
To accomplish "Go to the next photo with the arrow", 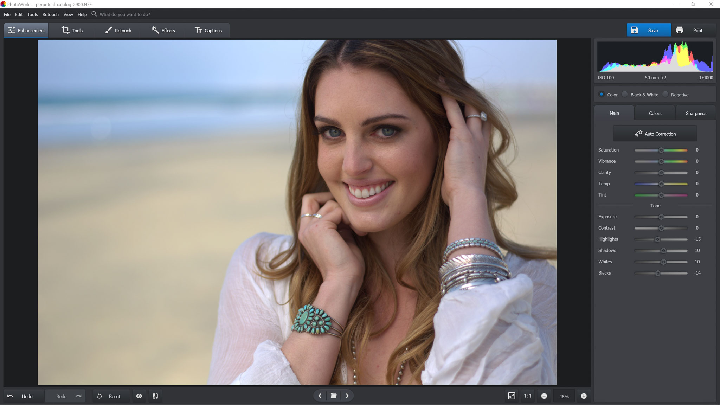I will pos(347,396).
